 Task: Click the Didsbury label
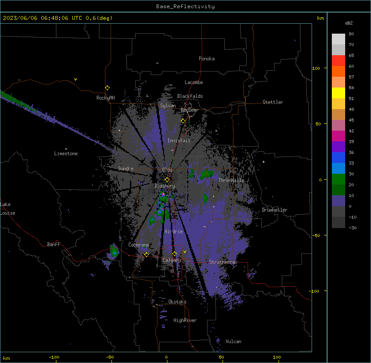tap(165, 186)
